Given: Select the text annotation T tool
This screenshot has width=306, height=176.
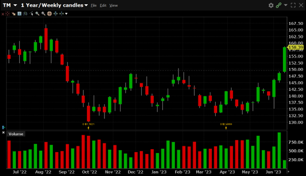Looking at the screenshot, I should [19, 14].
